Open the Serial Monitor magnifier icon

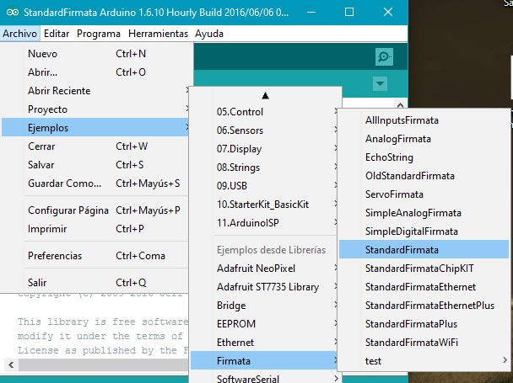[x=384, y=56]
